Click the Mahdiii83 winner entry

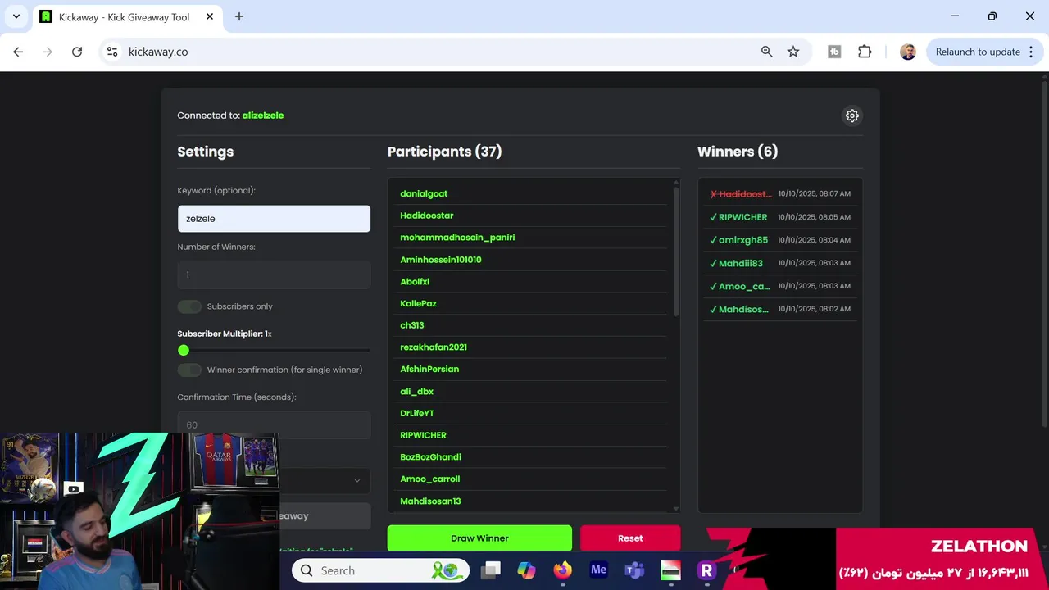[780, 263]
